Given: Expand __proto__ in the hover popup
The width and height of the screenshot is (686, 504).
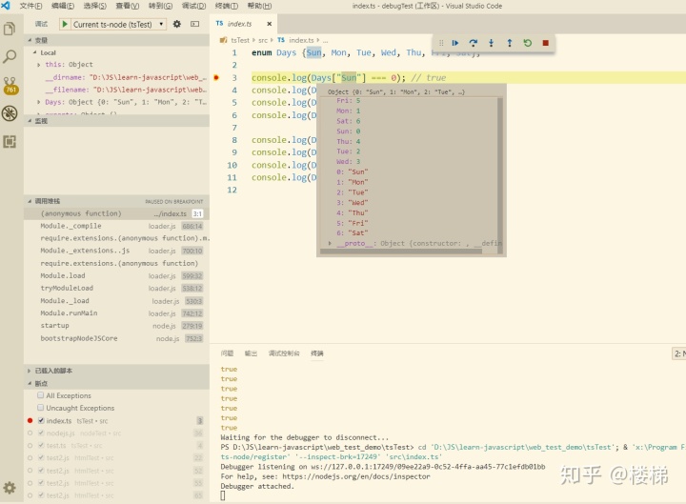Looking at the screenshot, I should 330,243.
